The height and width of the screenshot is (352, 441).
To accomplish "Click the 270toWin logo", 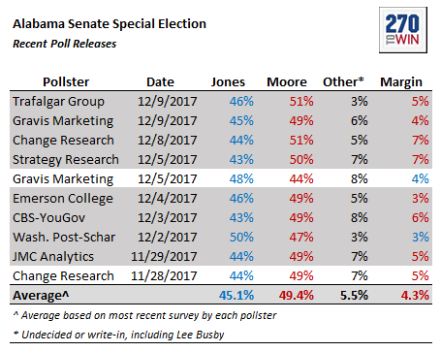I will click(403, 30).
